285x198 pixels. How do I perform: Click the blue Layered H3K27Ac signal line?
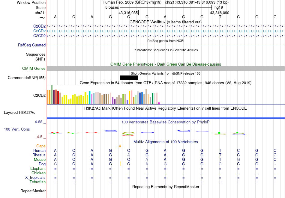tap(166, 118)
